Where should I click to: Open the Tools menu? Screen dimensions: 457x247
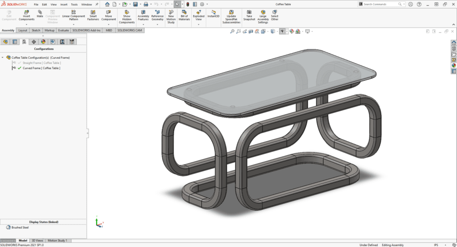pyautogui.click(x=74, y=5)
